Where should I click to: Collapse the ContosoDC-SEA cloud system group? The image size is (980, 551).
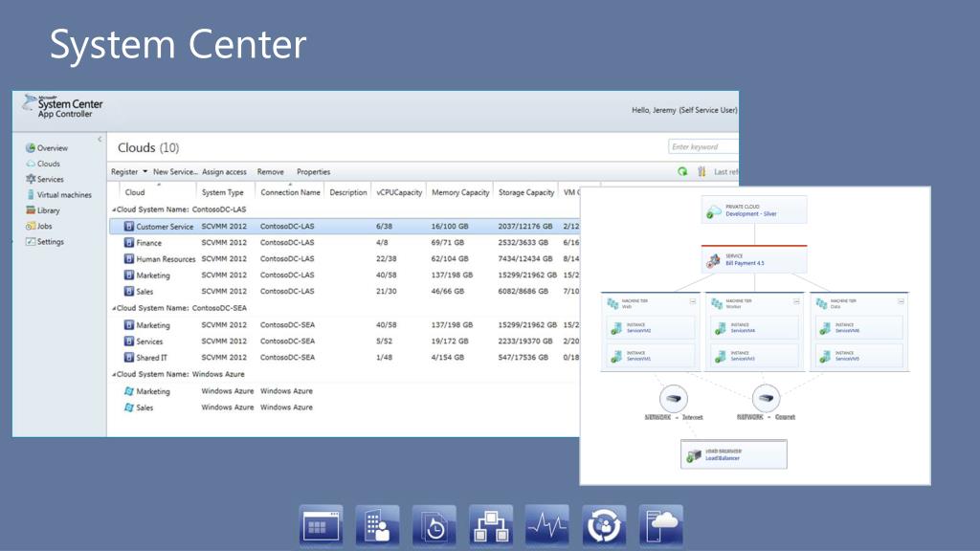pos(114,309)
